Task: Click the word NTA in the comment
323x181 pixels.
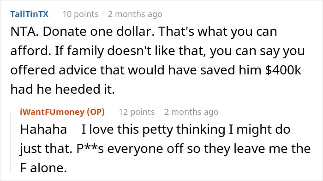Action: 23,32
